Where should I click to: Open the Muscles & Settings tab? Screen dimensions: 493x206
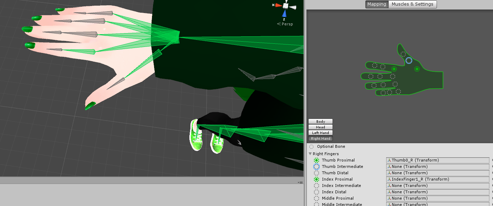[x=412, y=4]
